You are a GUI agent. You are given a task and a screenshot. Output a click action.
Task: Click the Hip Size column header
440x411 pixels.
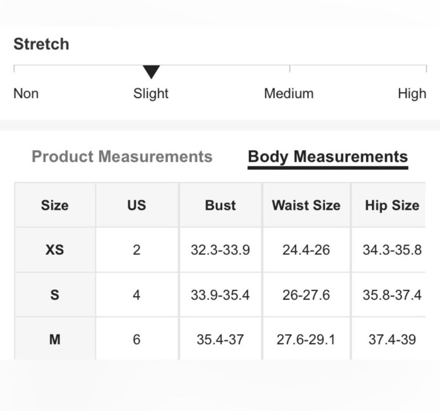pyautogui.click(x=392, y=205)
